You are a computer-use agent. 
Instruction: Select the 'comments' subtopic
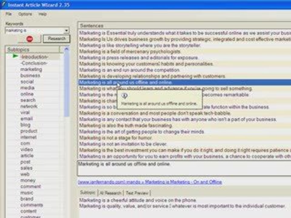[32, 205]
